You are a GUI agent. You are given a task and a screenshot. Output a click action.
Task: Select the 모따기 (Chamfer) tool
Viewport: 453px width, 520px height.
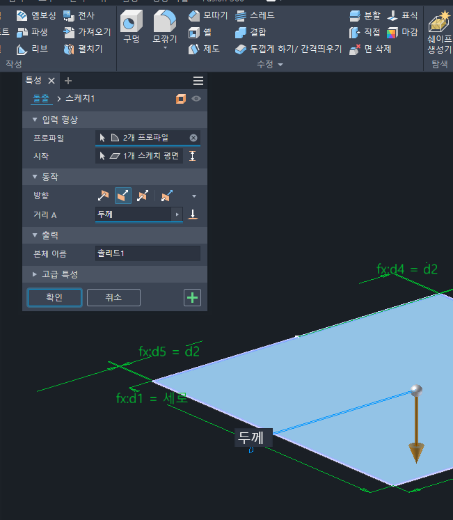(x=208, y=15)
